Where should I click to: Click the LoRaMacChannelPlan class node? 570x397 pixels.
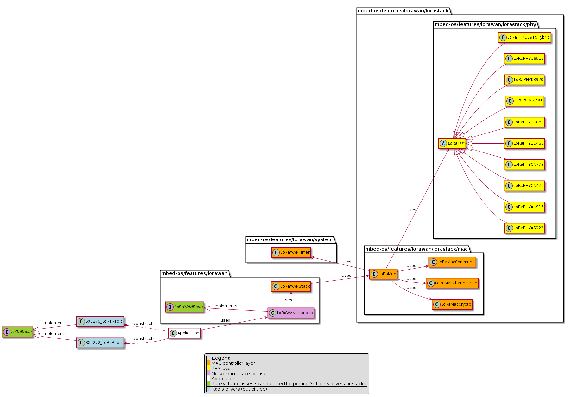452,283
